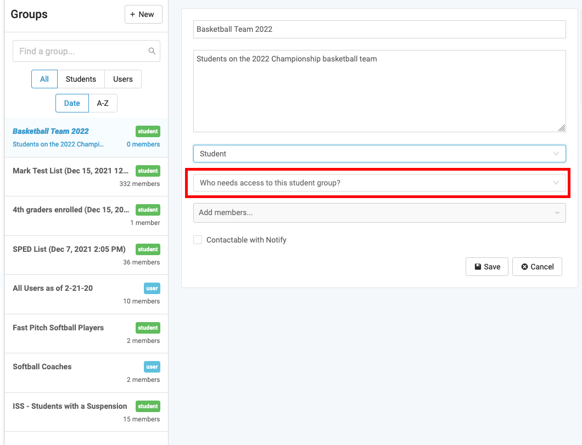This screenshot has width=582, height=445.
Task: Cancel editing the group
Action: pyautogui.click(x=537, y=267)
